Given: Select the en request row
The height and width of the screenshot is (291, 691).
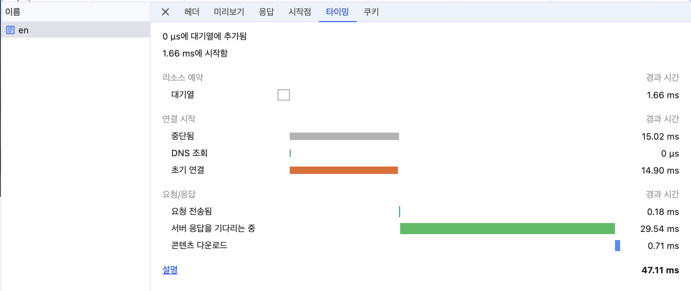Looking at the screenshot, I should (x=74, y=30).
